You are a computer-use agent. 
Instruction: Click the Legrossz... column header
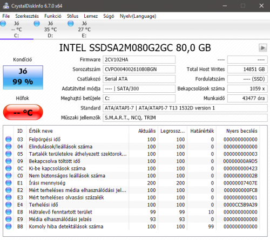click(173, 131)
